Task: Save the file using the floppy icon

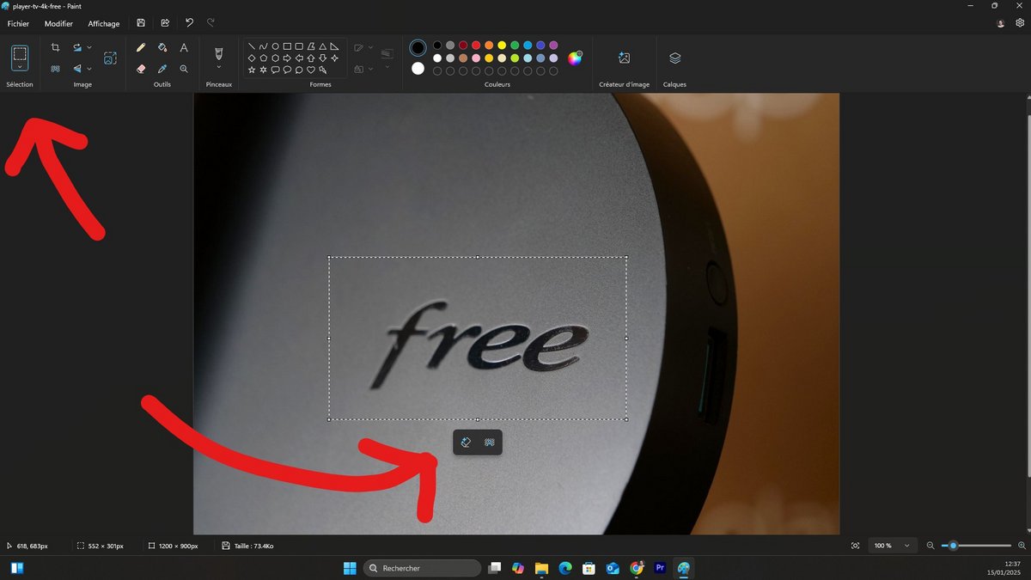Action: 141,23
